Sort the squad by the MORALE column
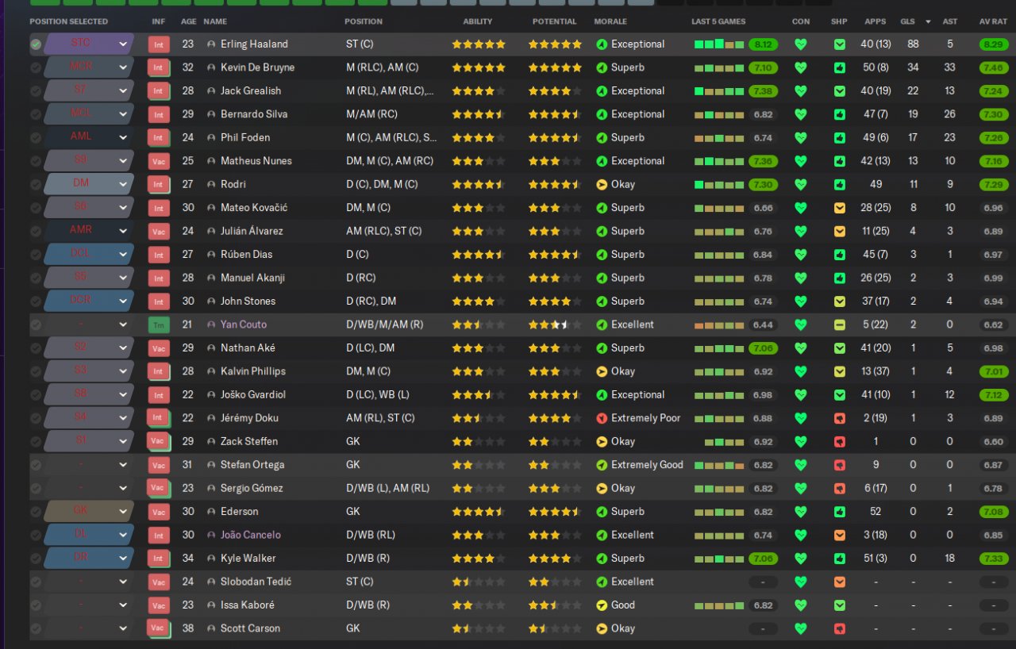 click(x=610, y=21)
